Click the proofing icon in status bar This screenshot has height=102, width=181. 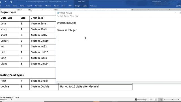pyautogui.click(x=11, y=99)
